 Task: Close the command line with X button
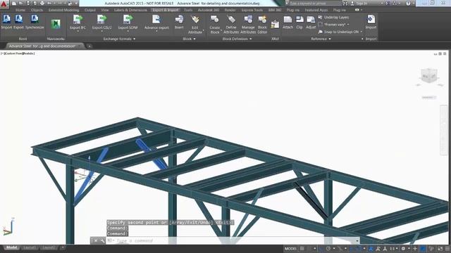(96, 240)
